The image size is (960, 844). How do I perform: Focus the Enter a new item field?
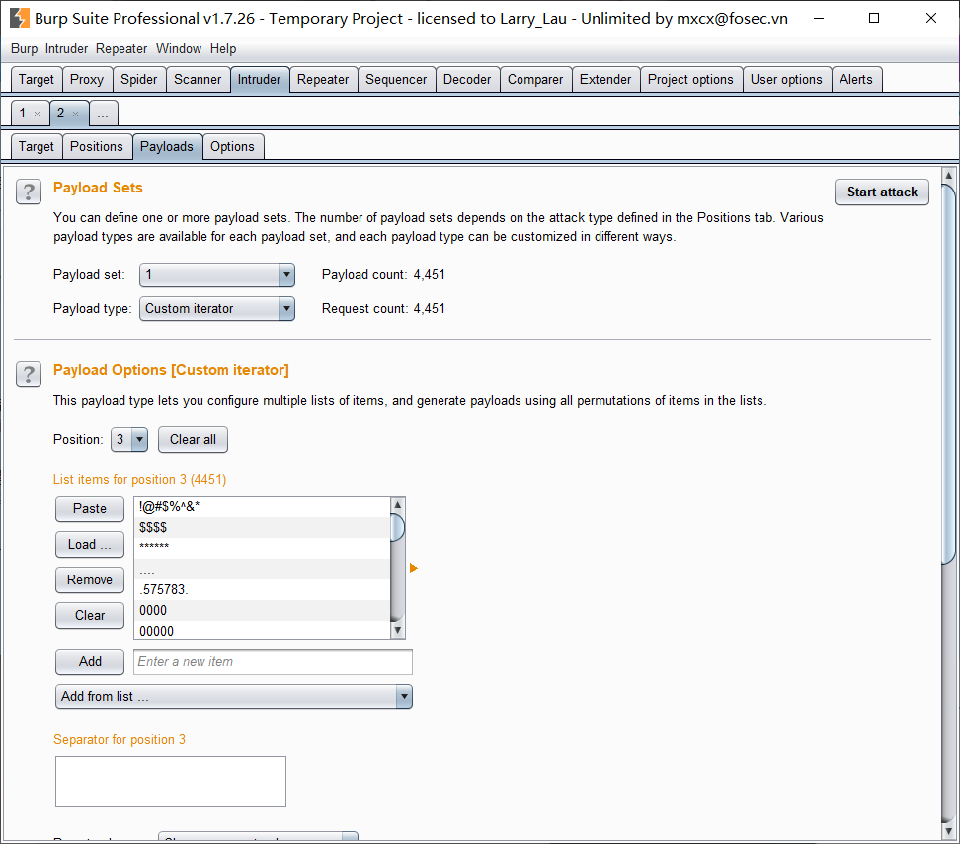point(273,661)
